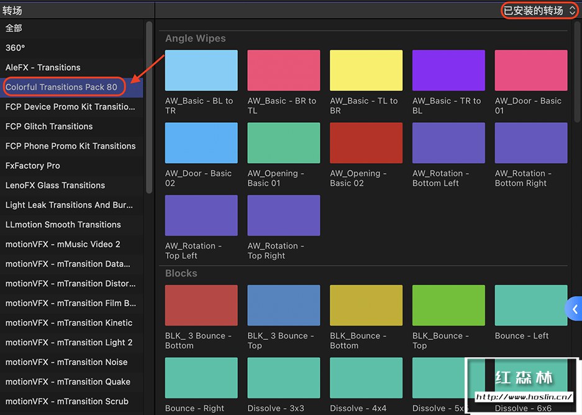582x415 pixels.
Task: Click the sidebar category list scrollbar
Action: 149,105
